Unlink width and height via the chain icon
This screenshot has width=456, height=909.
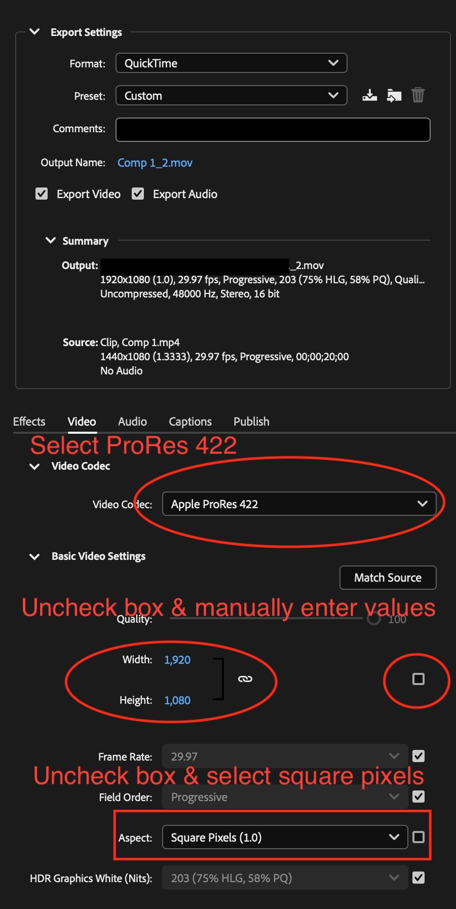[x=246, y=679]
